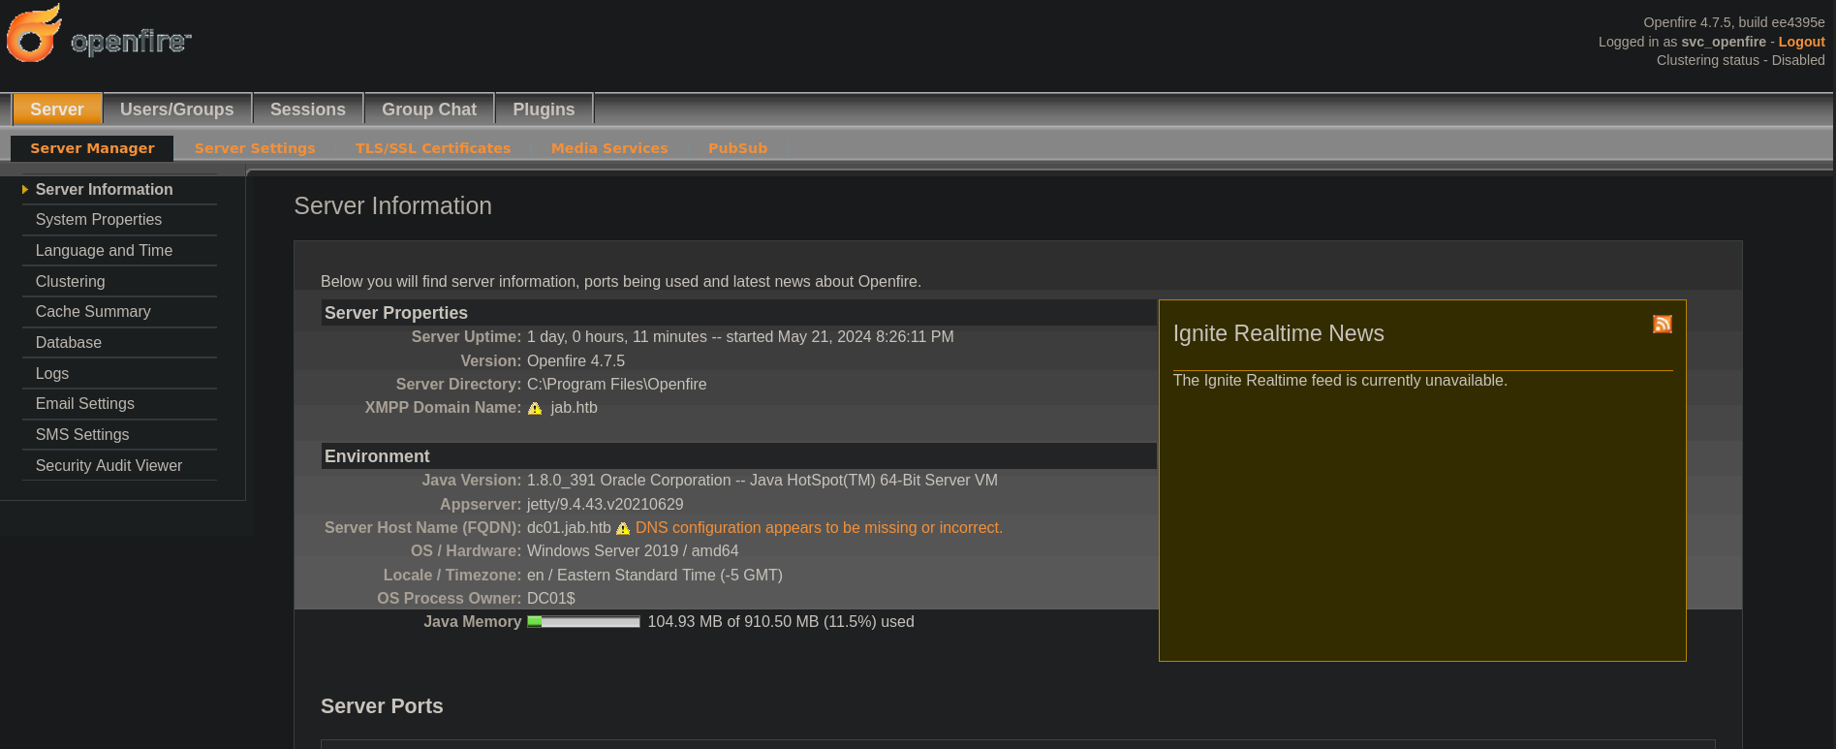Click the Openfire flame logo
The height and width of the screenshot is (749, 1836).
pos(35,33)
